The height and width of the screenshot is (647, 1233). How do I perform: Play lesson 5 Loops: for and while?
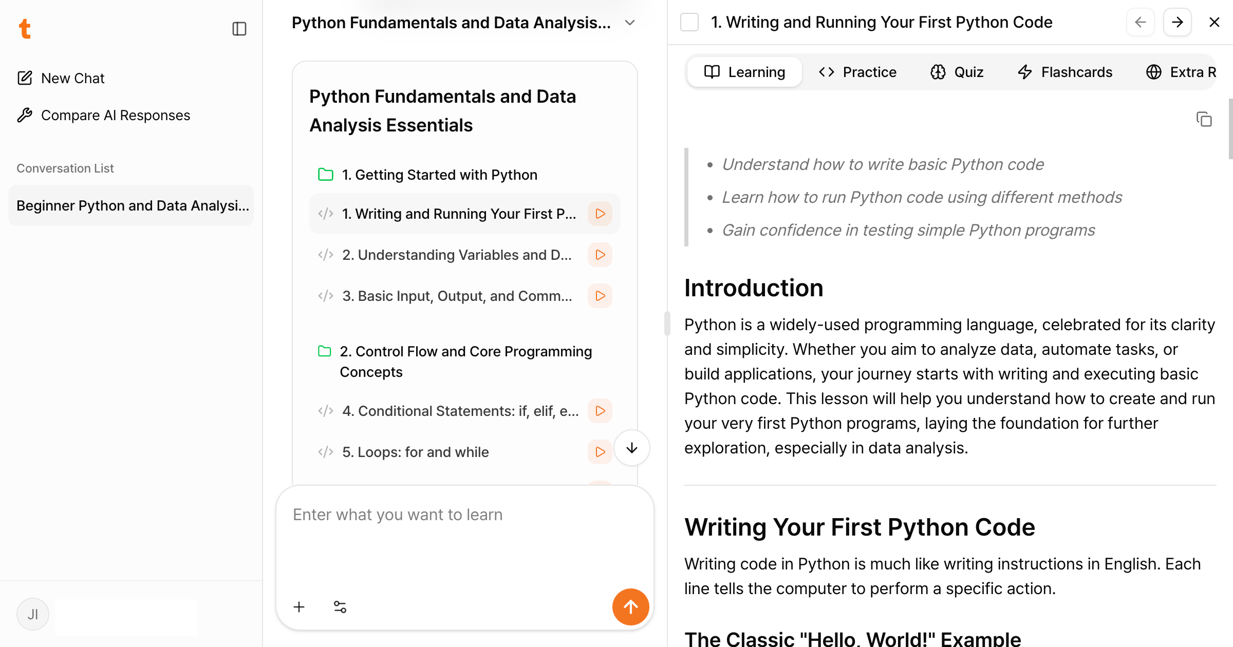pos(600,452)
